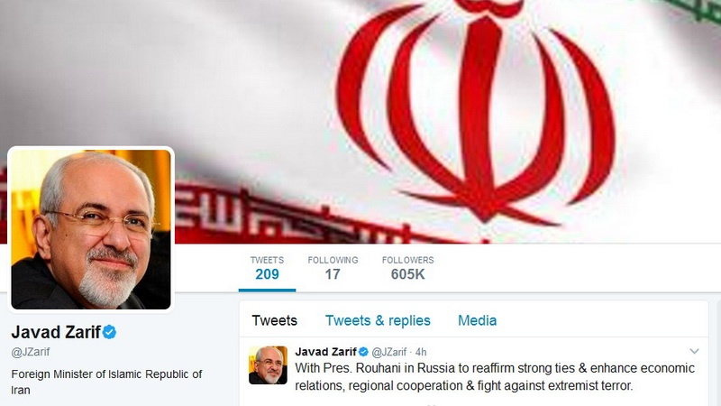Screen dimensions: 721x406
Task: Click the small avatar in the tweet
Action: [268, 365]
